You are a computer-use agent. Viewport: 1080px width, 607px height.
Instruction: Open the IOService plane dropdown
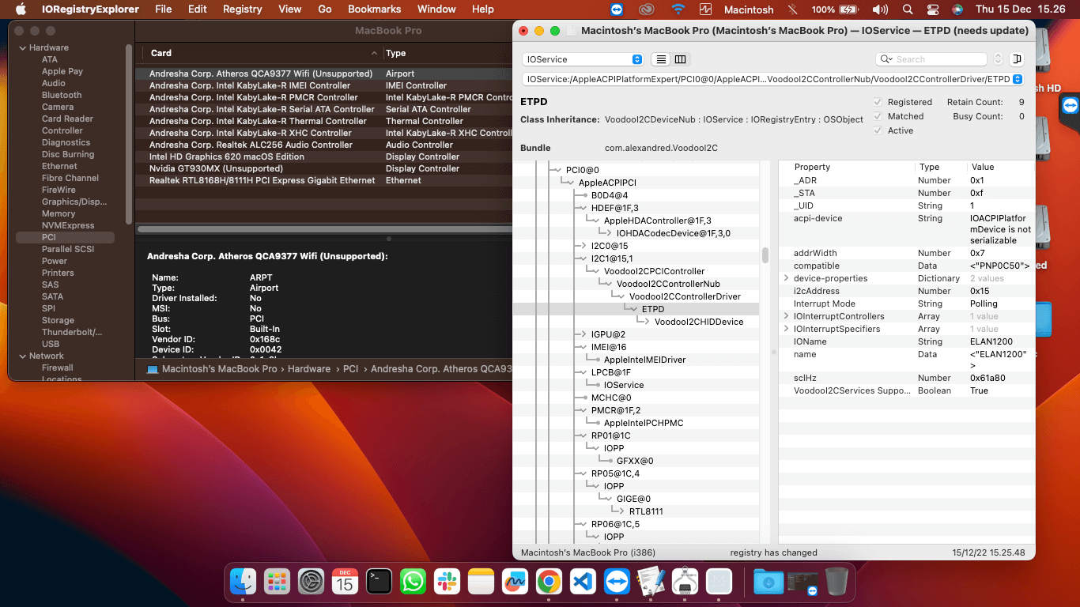click(x=582, y=58)
